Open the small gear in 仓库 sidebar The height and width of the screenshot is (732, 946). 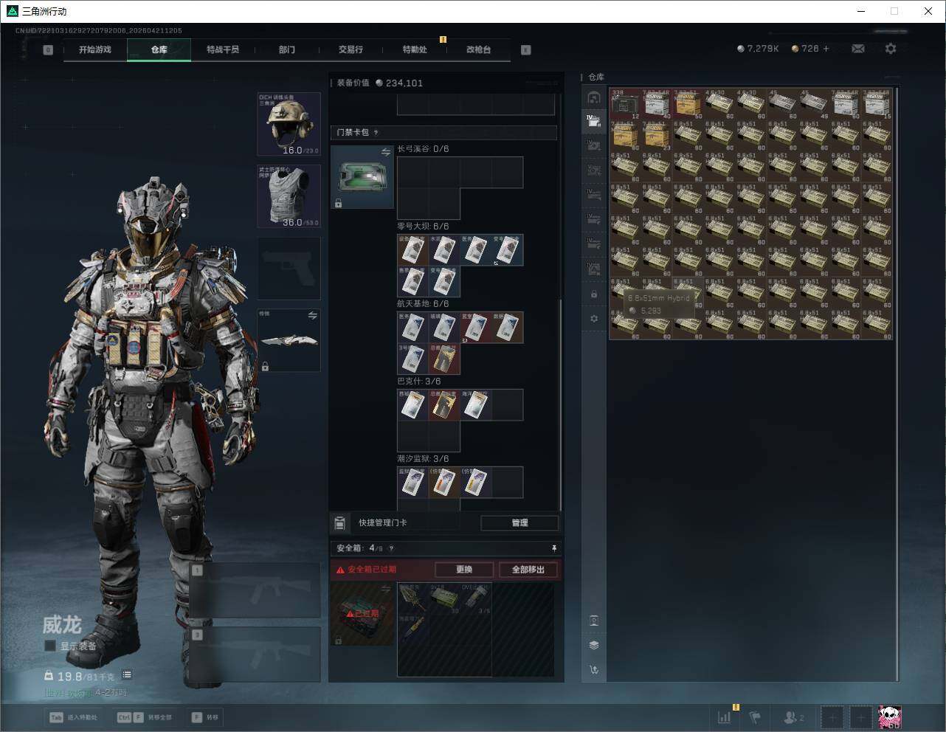594,319
